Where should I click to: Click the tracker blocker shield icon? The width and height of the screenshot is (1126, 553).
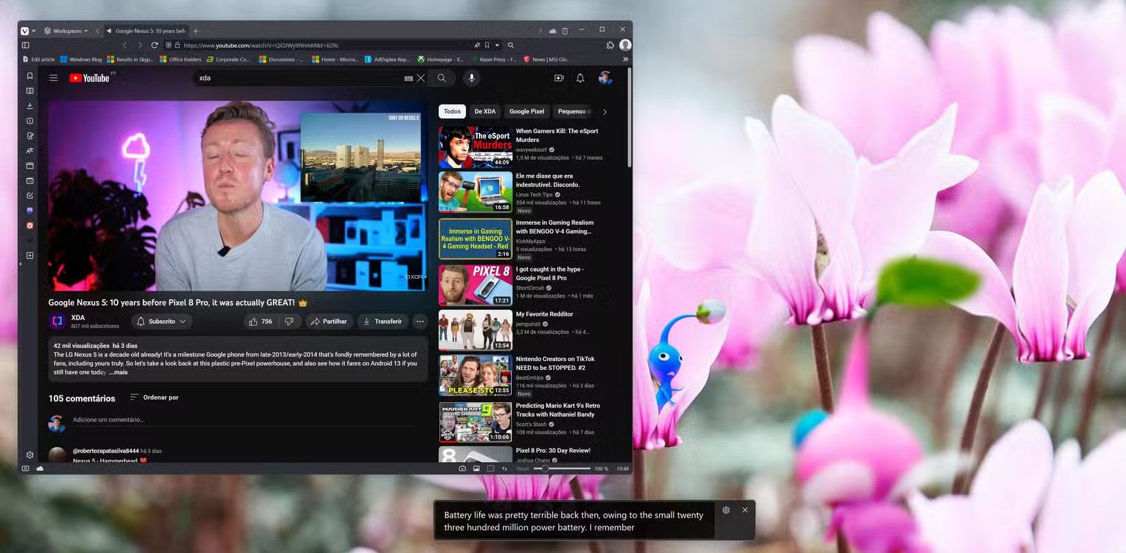(169, 45)
